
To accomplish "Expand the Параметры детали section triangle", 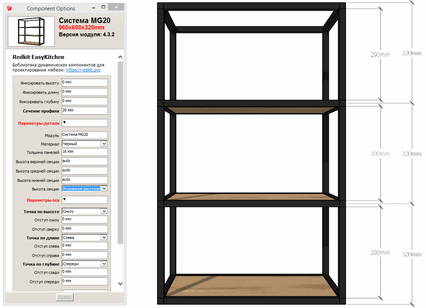I will 65,123.
